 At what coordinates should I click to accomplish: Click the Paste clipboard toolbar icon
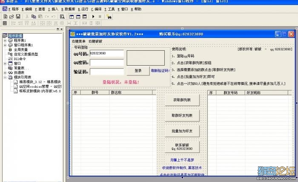[40, 17]
